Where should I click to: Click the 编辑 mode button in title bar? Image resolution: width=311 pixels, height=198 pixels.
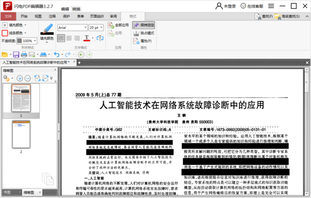pyautogui.click(x=65, y=9)
